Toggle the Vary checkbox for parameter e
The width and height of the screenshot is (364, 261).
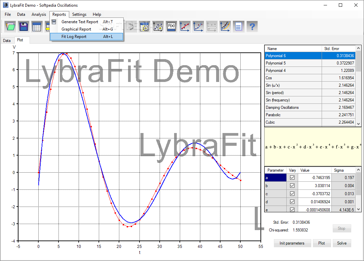click(292, 210)
